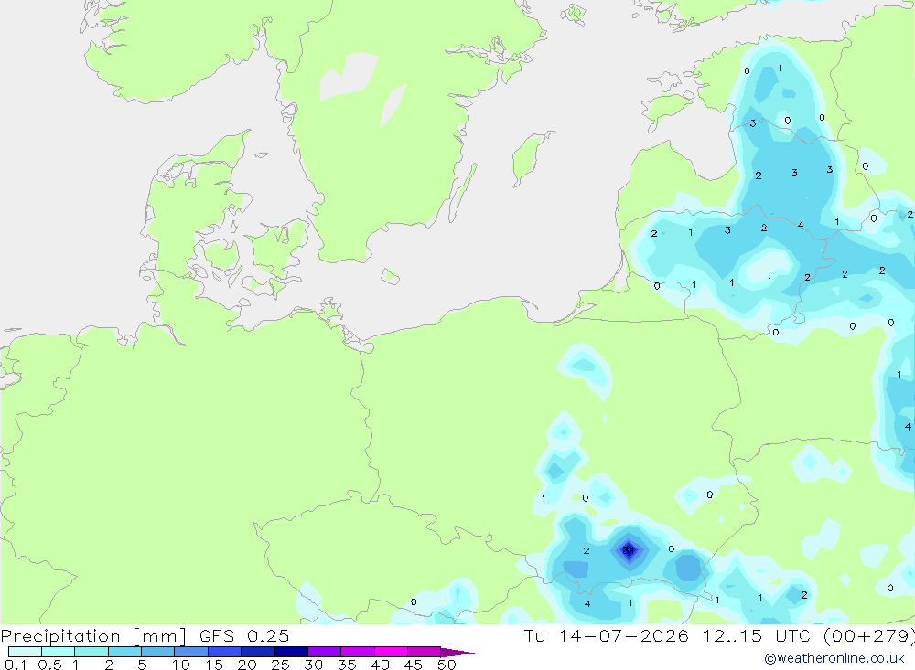Click legend label "0.5"
915x670 pixels.
(x=49, y=665)
